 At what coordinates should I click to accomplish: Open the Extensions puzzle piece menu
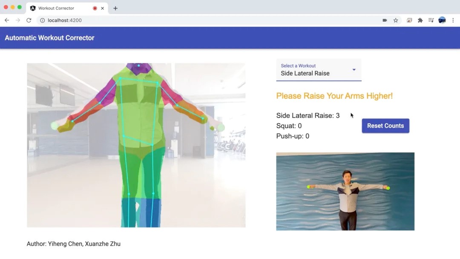point(420,20)
